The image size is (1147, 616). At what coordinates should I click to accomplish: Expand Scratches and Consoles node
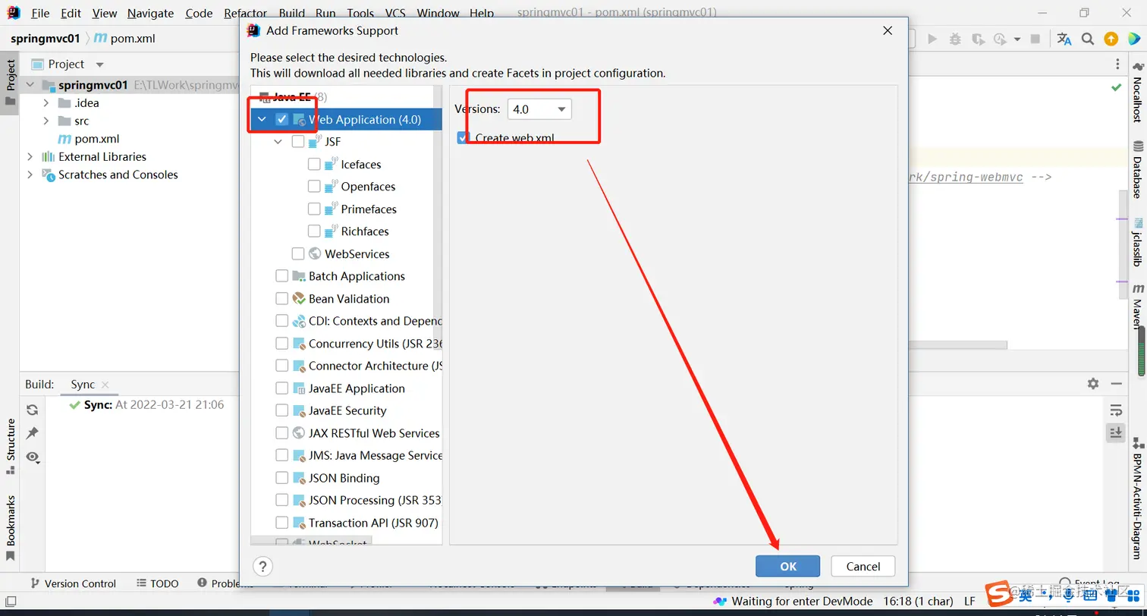30,174
